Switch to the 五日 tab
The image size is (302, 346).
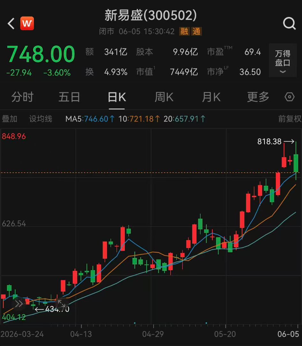[69, 97]
